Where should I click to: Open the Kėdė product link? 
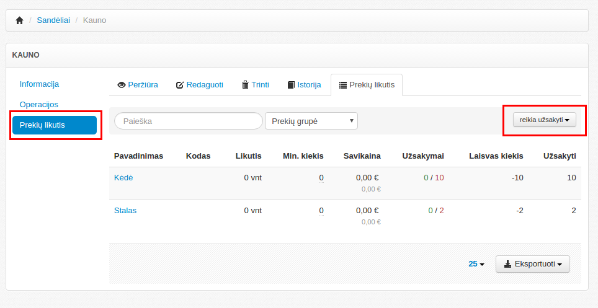pos(123,177)
